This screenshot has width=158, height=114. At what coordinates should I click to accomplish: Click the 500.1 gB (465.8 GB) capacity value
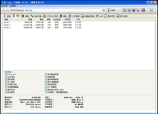coord(30,102)
